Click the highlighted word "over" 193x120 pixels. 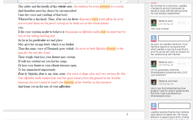pyautogui.click(x=103, y=32)
